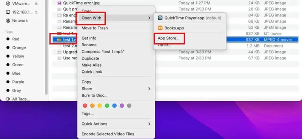Select the 192.168.1 server in sidebar
Screen dimensions: 302x139
22,12
